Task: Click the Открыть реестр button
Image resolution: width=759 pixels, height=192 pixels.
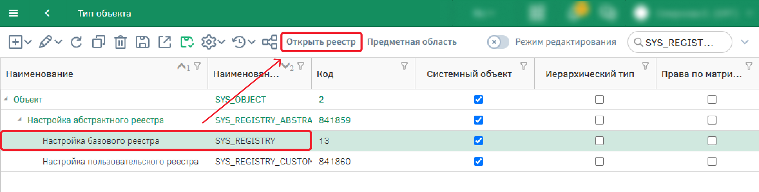Action: [x=321, y=42]
